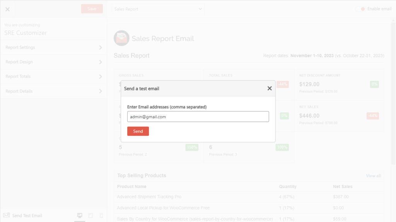
Task: Open the Sales Report dropdown
Action: (158, 9)
